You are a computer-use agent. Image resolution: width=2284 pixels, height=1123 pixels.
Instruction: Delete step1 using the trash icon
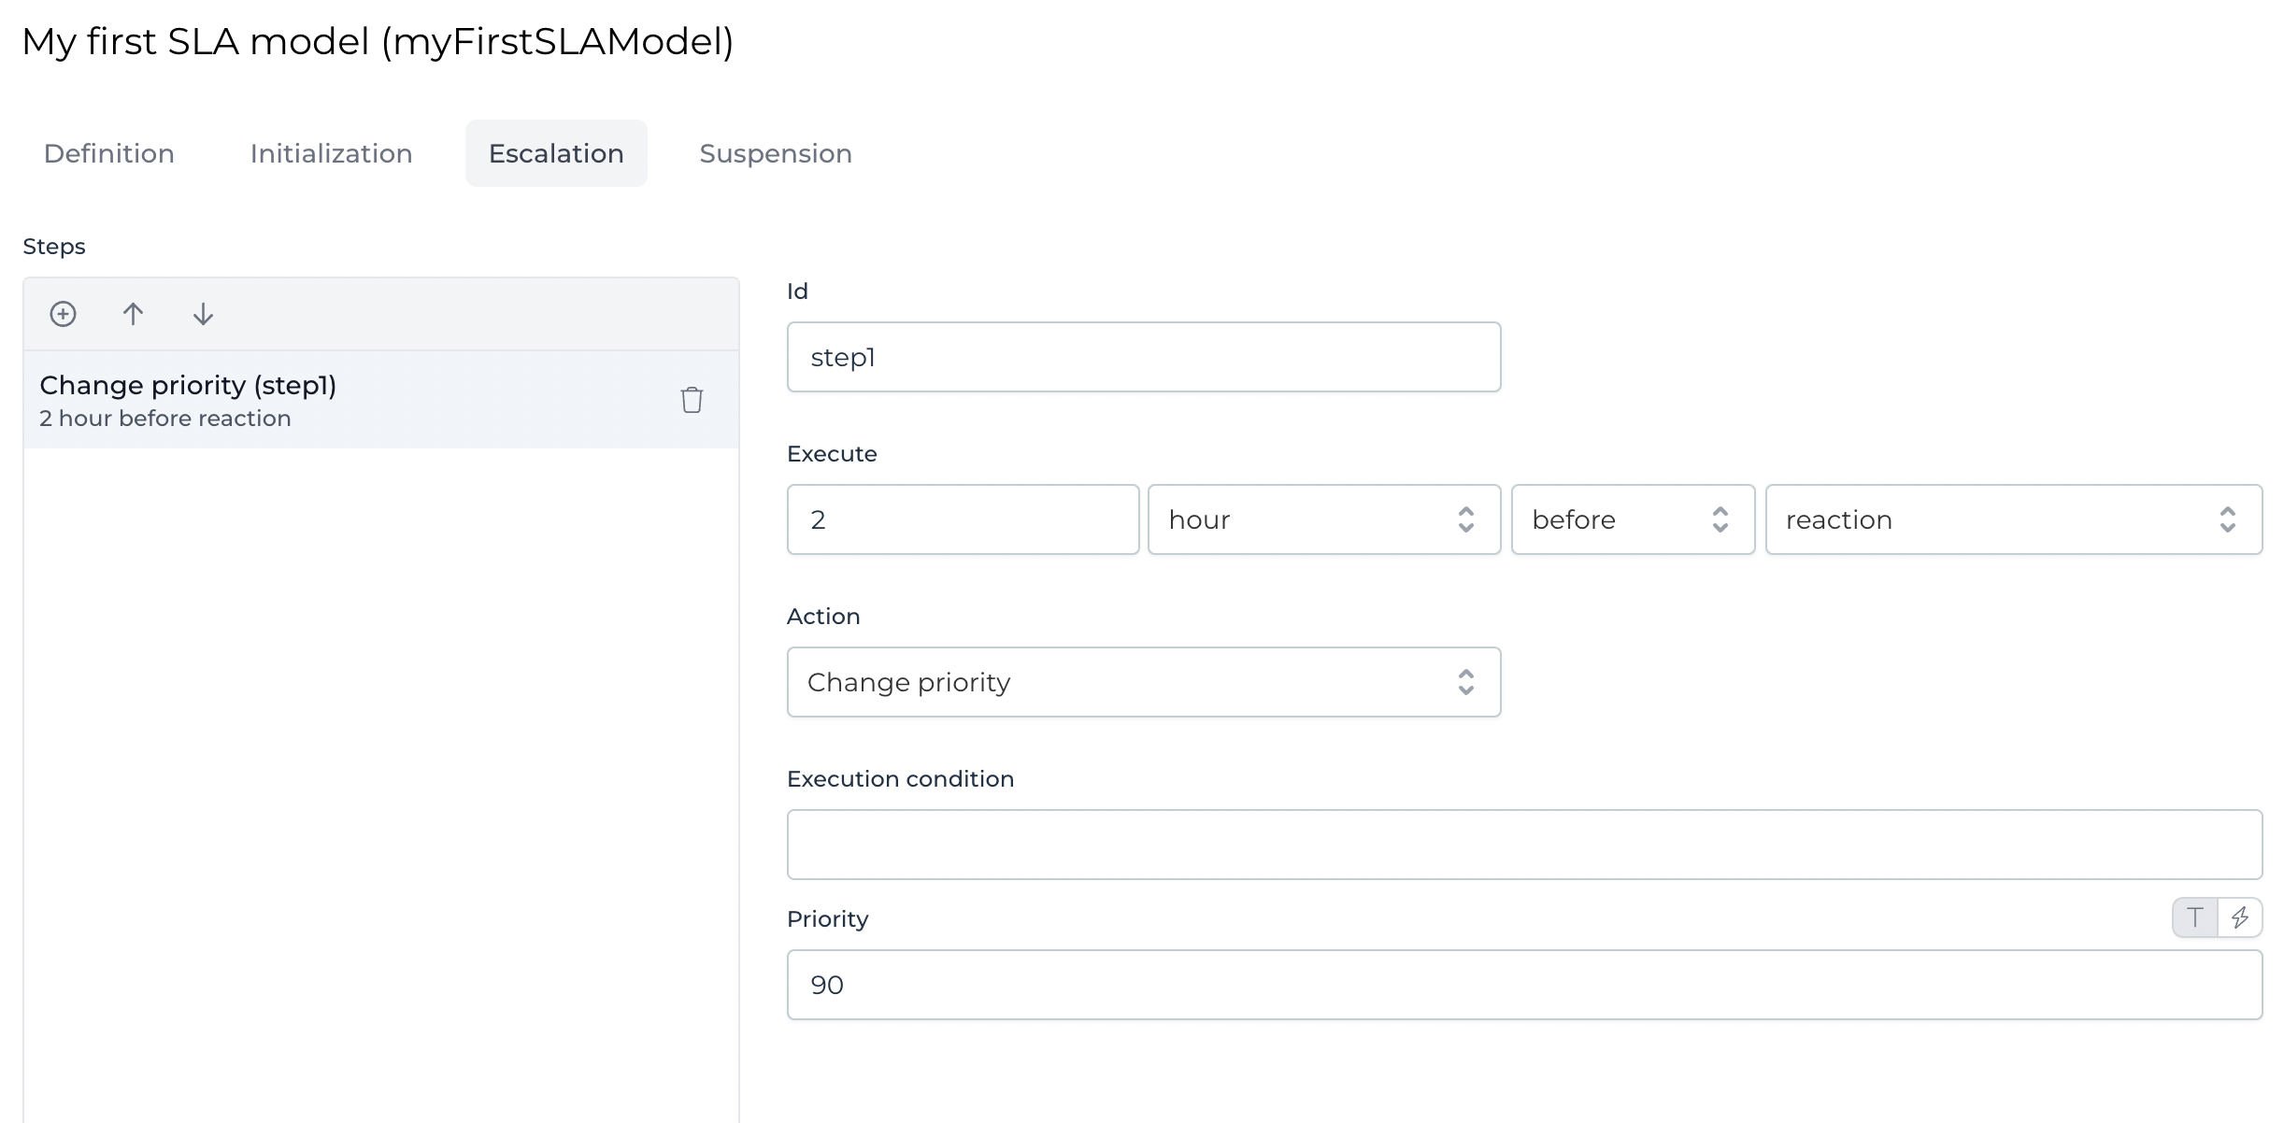[x=692, y=400]
